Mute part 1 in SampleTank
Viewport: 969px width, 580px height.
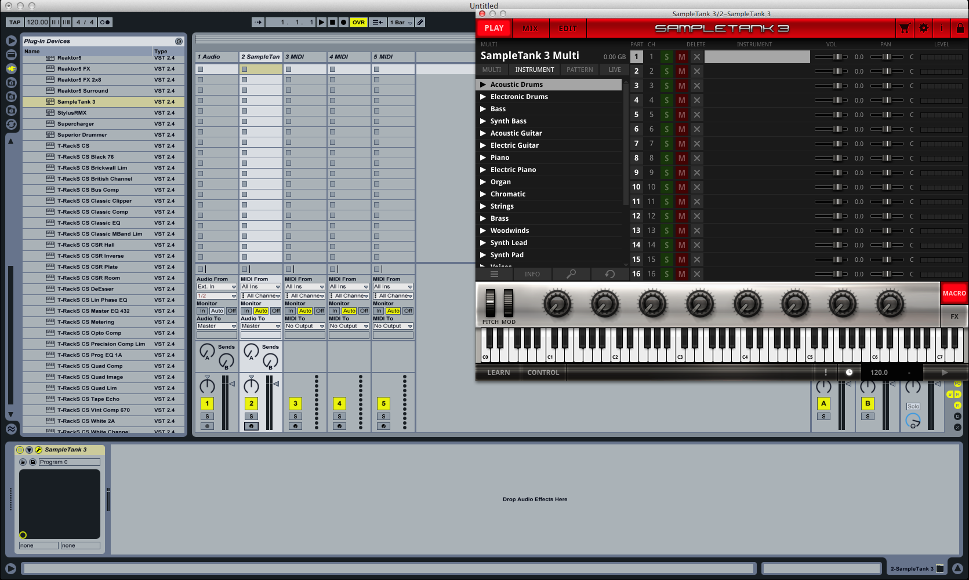click(x=682, y=57)
